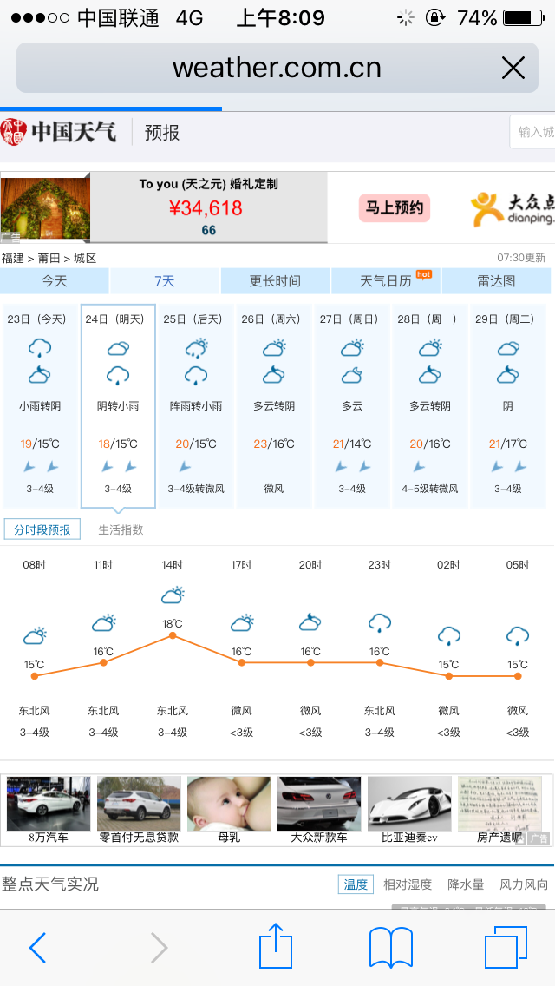555x986 pixels.
Task: Switch to the 雷达图 tab
Action: (x=497, y=281)
